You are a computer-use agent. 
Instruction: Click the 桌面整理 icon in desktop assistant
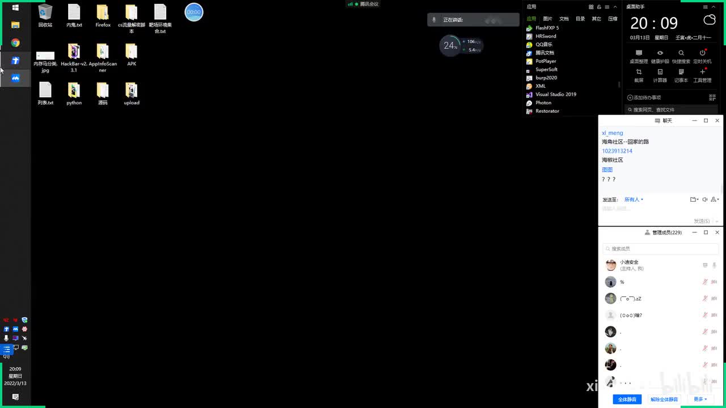pos(639,56)
